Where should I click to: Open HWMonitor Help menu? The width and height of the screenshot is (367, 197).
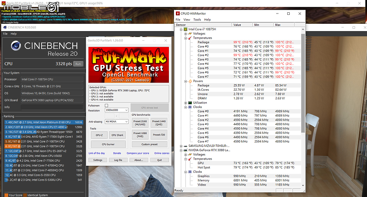(x=208, y=20)
